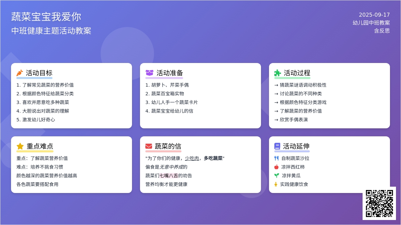Image resolution: width=401 pixels, height=225 pixels.
Task: Click the red envelope icon beside 蔬菜的信
Action: (149, 146)
